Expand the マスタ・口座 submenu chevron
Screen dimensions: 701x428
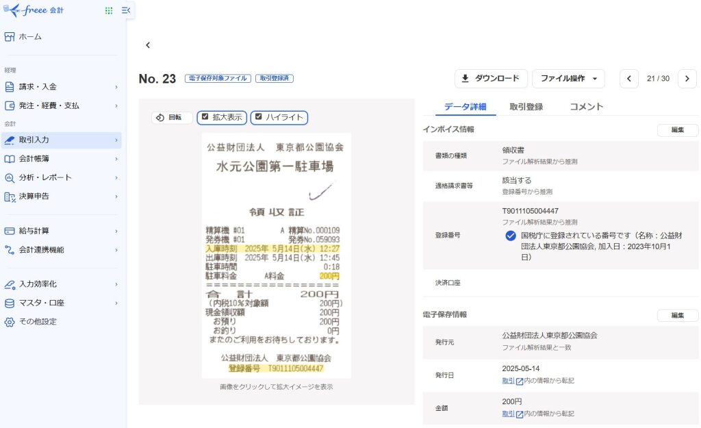pos(116,303)
